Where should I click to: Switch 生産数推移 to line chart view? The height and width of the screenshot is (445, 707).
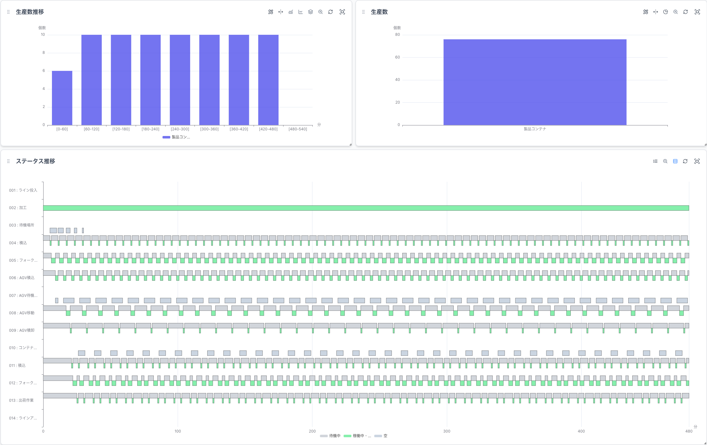[x=300, y=12]
